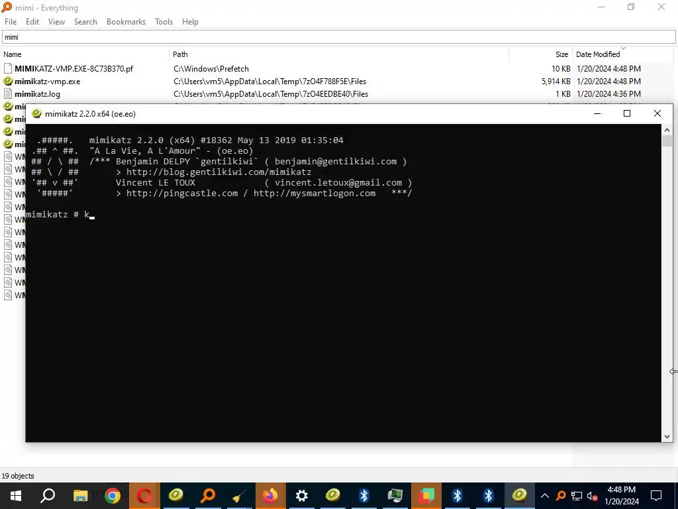Screen dimensions: 678x509
Task: Sort results by the Size column header
Action: click(x=561, y=54)
